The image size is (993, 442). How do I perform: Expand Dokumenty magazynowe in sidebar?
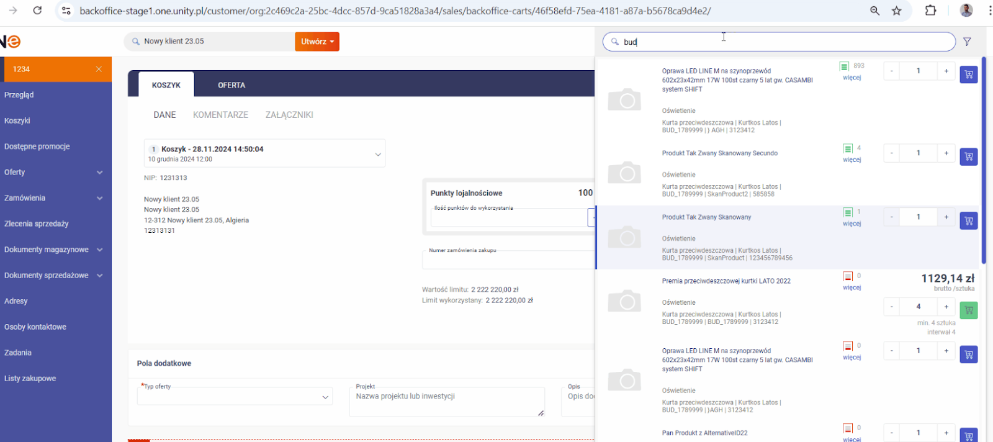[x=99, y=250]
